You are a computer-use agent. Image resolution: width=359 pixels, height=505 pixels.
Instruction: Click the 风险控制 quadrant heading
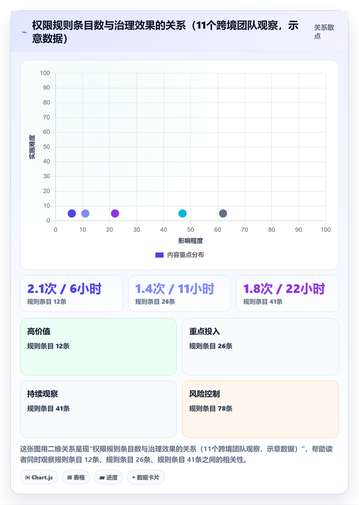click(205, 394)
